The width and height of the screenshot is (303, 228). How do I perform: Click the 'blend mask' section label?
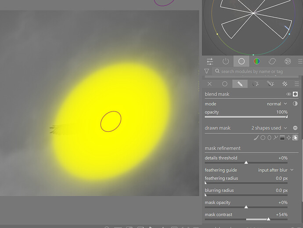click(x=217, y=94)
